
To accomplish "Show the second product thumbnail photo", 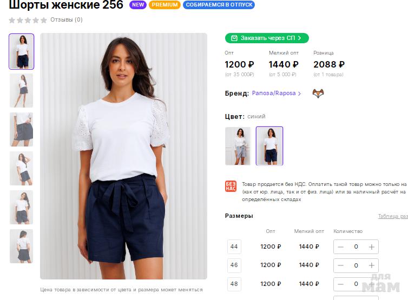I will pos(21,90).
